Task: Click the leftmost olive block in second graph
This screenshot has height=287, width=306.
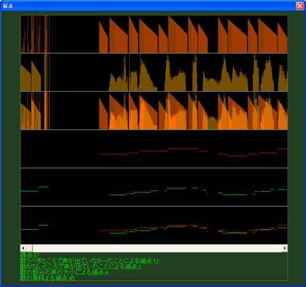Action: click(26, 78)
